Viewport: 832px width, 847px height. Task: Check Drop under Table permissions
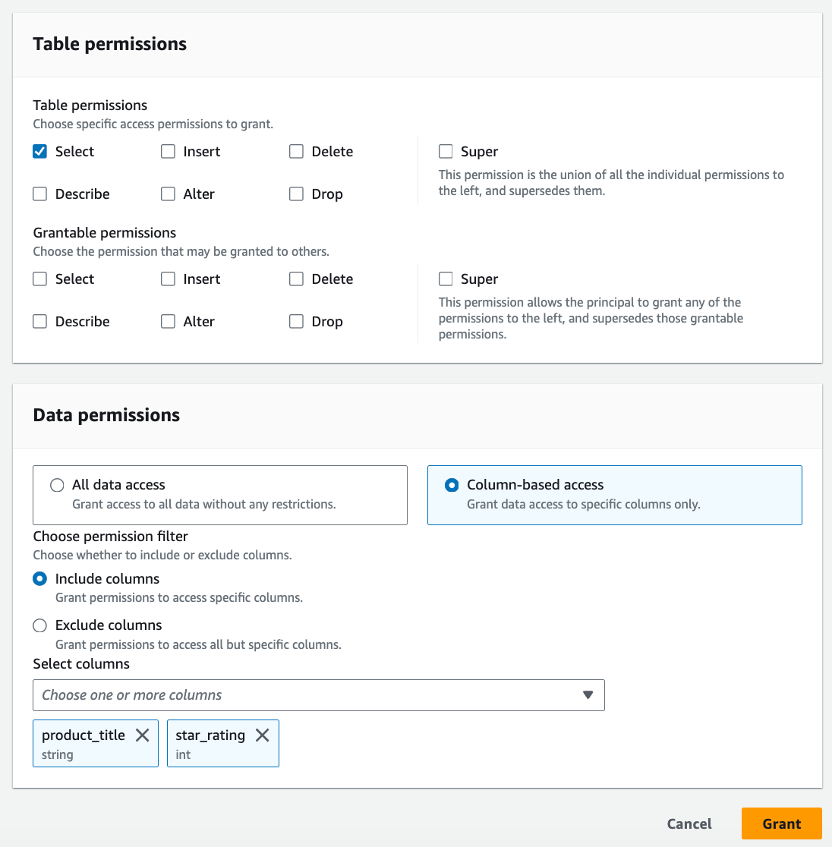coord(297,194)
